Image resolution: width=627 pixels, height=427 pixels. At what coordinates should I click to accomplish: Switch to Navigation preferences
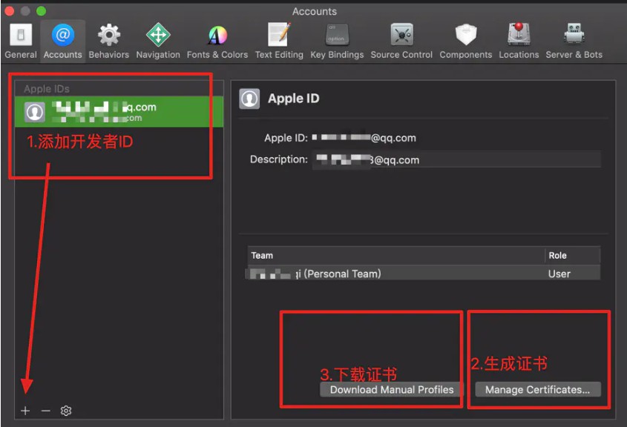pyautogui.click(x=158, y=41)
